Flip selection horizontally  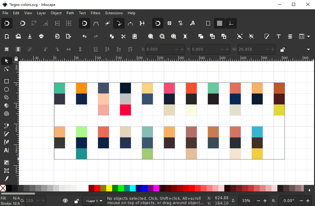point(69,49)
